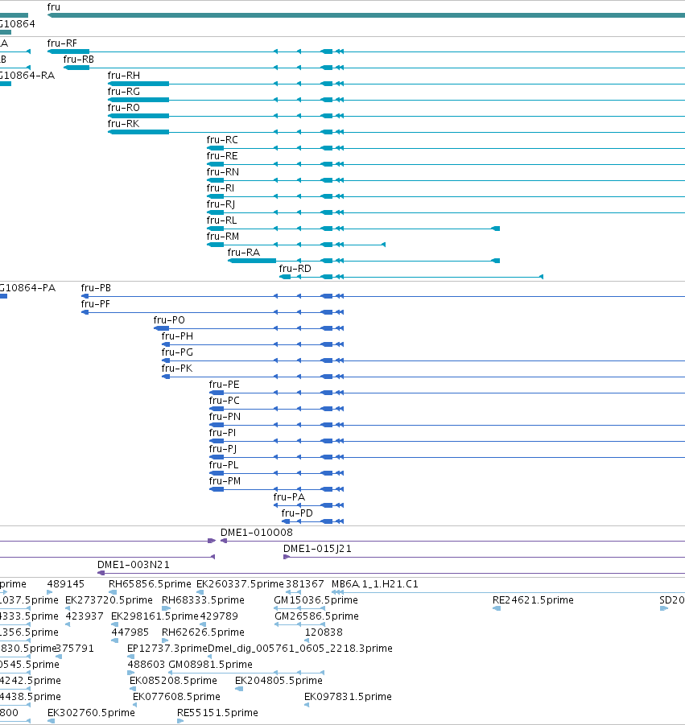Screen dimensions: 685x725
Task: Click the 447985 feature label
Action: [x=130, y=632]
